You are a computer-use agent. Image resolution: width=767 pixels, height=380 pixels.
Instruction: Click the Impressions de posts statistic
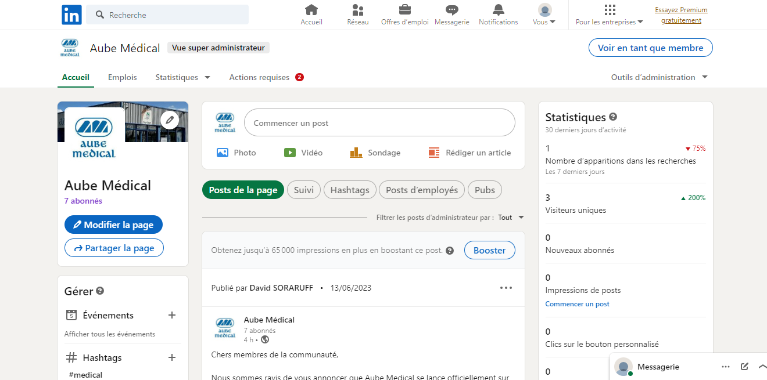(x=583, y=290)
